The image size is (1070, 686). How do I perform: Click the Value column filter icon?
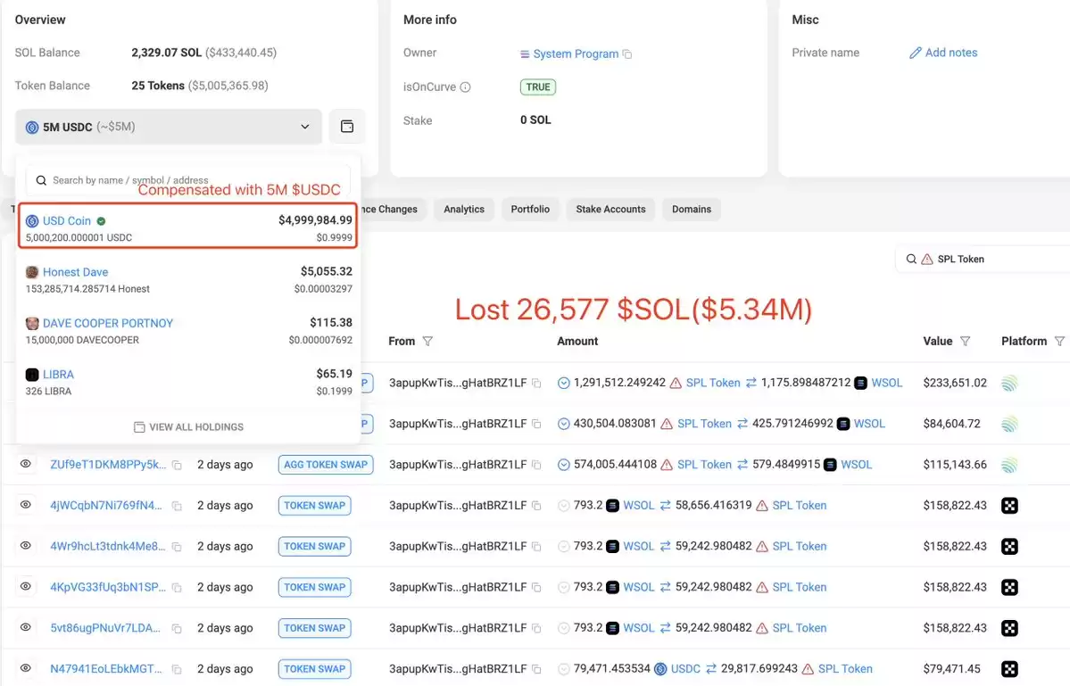tap(965, 341)
